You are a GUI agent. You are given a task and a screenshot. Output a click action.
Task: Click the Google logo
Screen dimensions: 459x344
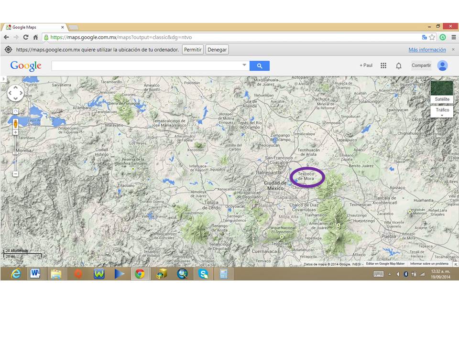26,66
